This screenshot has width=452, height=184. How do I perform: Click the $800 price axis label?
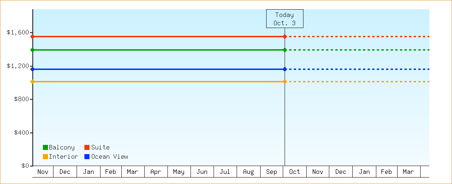point(21,99)
